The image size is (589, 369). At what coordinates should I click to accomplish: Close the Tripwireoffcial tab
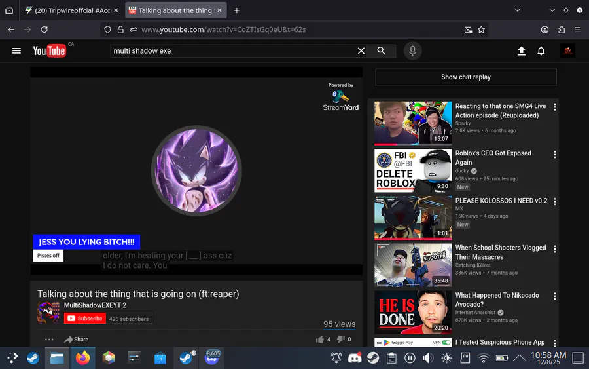[116, 10]
